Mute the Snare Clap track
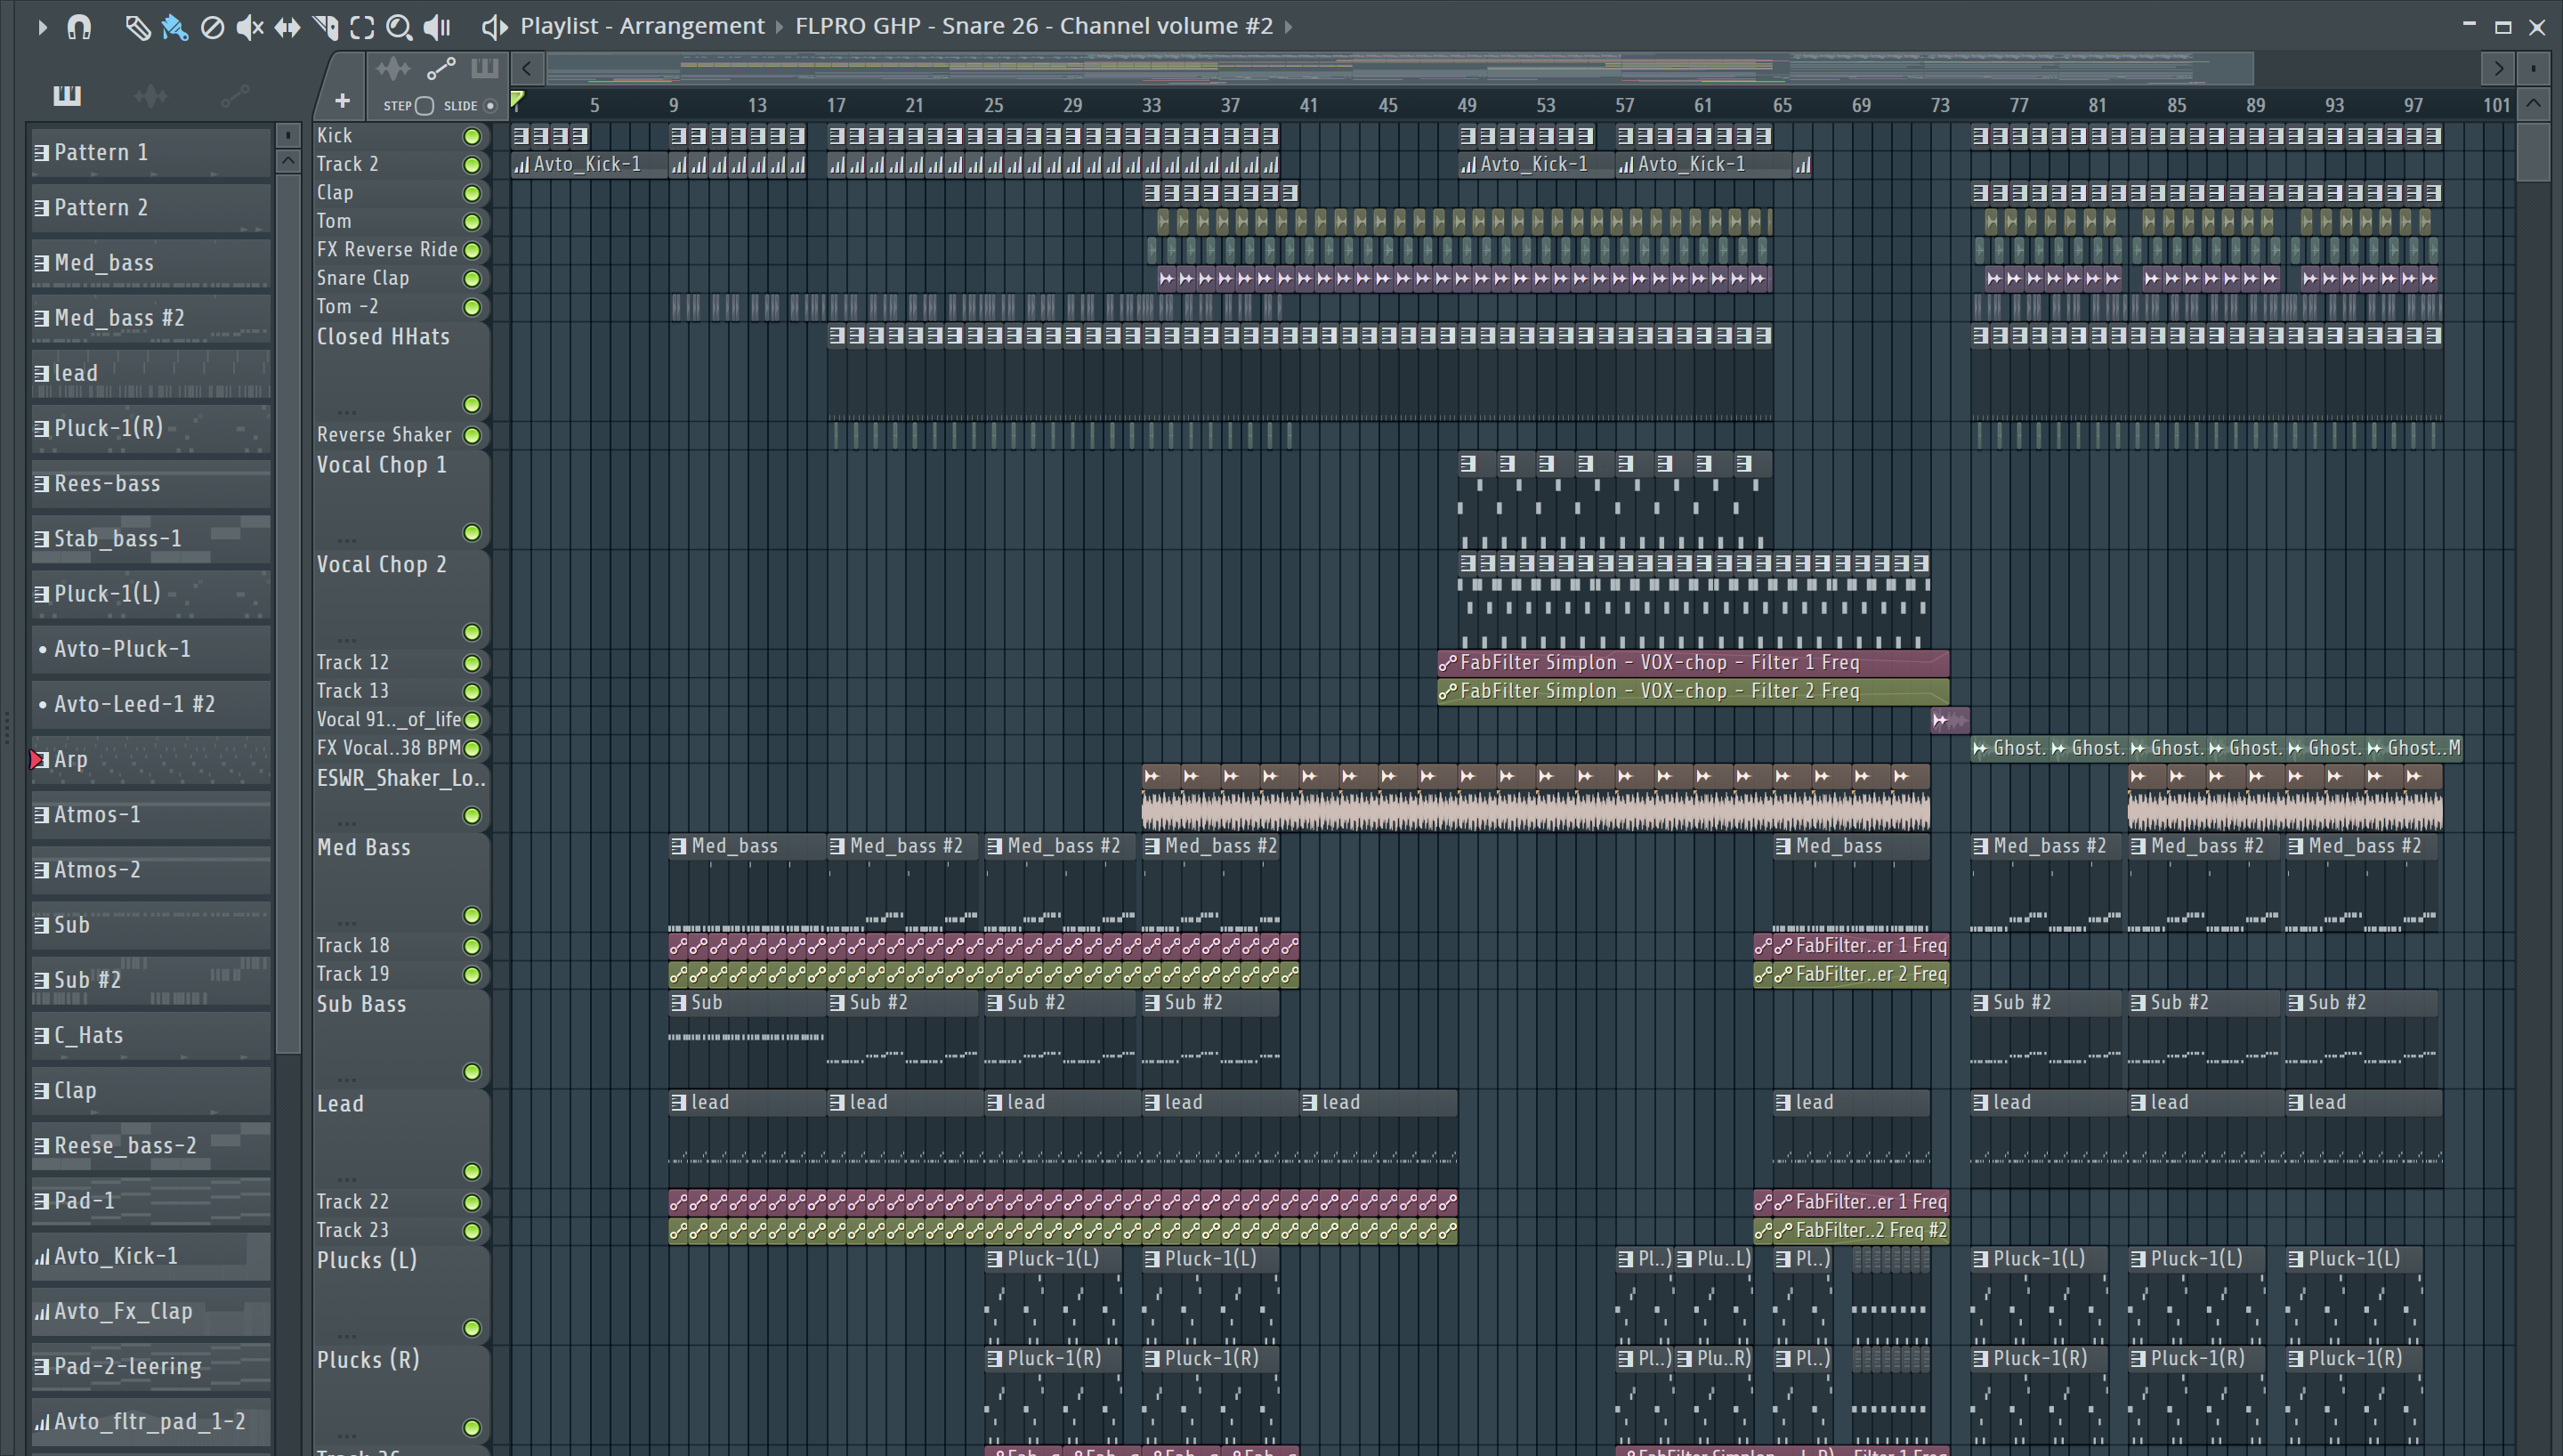Image resolution: width=2563 pixels, height=1456 pixels. click(x=472, y=278)
